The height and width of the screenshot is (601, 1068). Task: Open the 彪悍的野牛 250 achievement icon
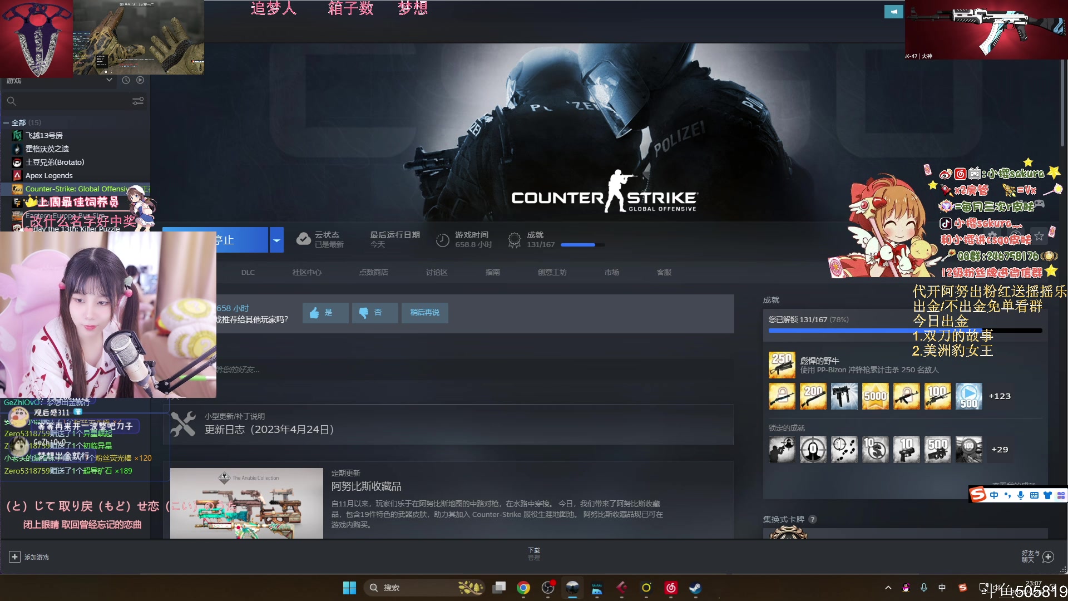point(782,364)
